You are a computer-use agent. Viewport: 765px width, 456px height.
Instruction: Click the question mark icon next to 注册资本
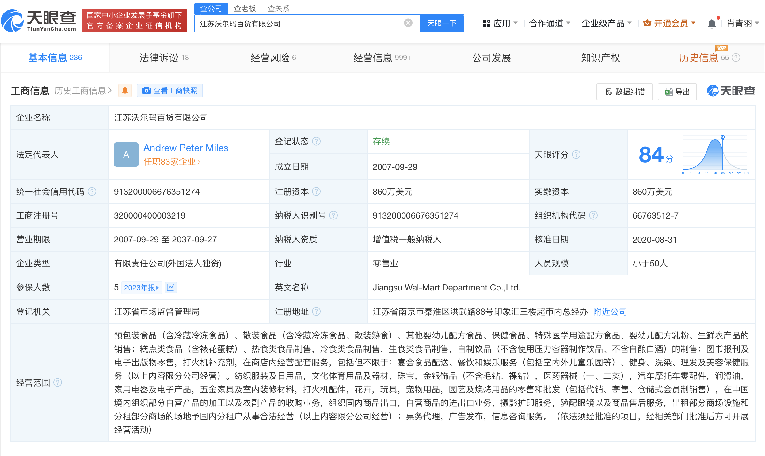[317, 192]
